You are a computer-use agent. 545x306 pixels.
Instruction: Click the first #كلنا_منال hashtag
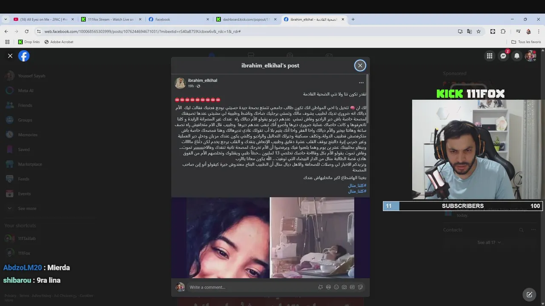point(357,186)
